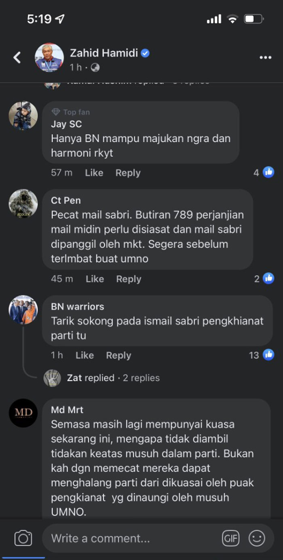
Task: Open Md Mrt's profile from commenter name
Action: pyautogui.click(x=67, y=410)
